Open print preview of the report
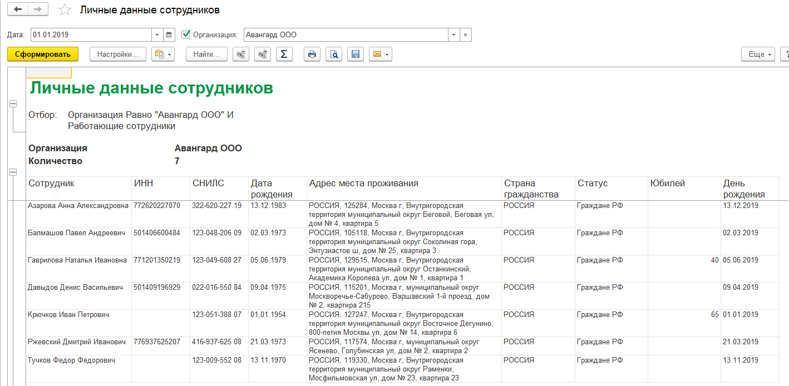789x386 pixels. click(x=334, y=54)
